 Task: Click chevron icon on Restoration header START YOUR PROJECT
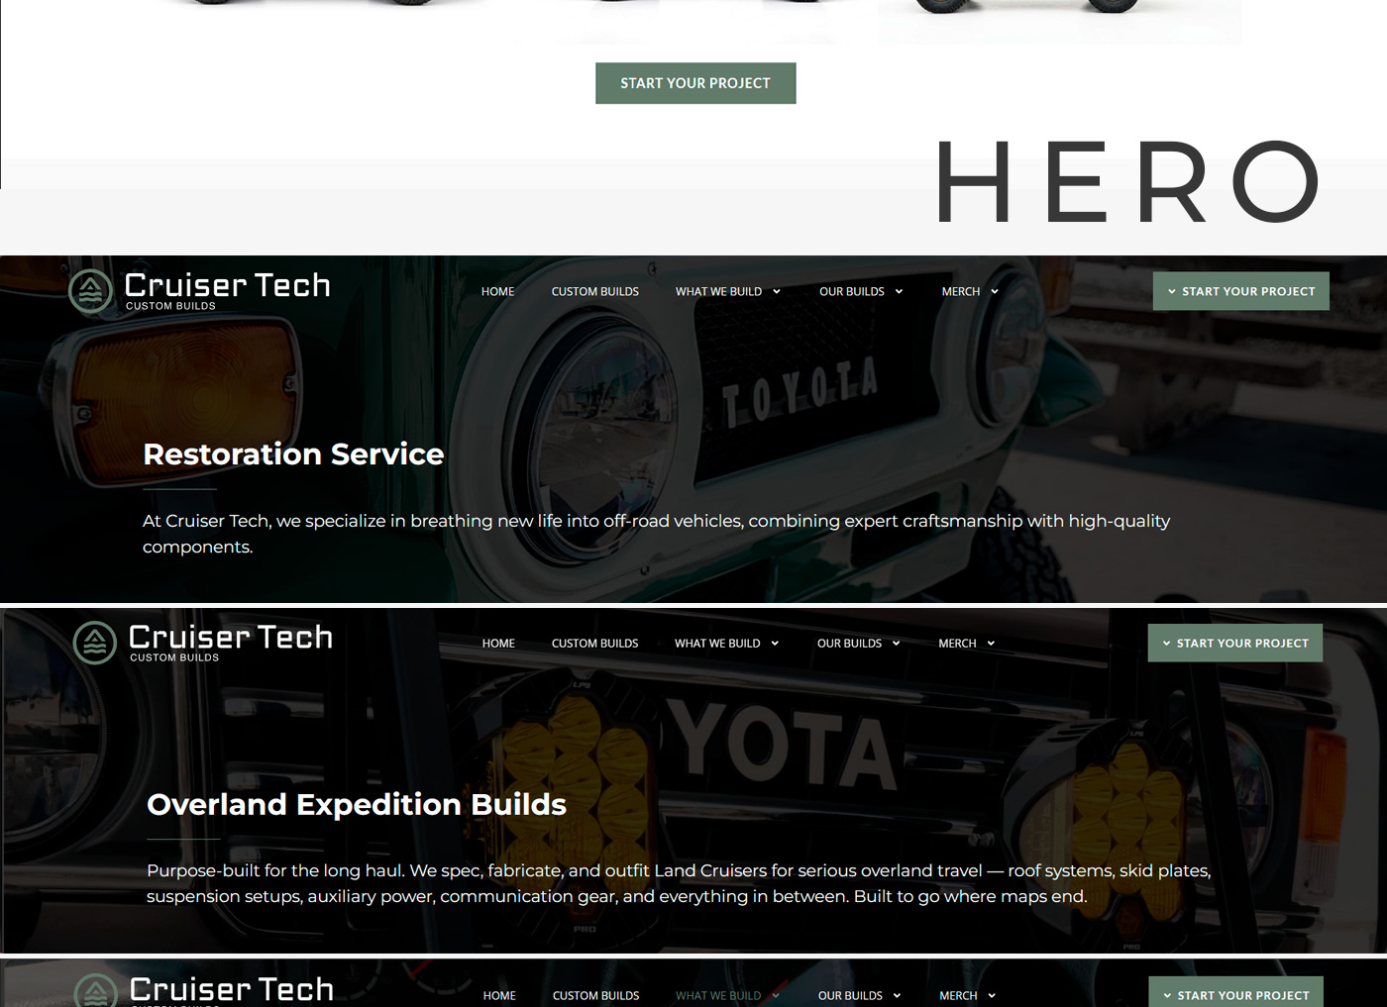point(1172,291)
